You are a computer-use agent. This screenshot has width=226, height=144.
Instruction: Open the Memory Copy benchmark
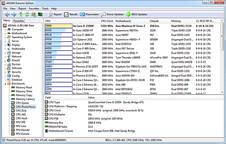pyautogui.click(x=24, y=95)
